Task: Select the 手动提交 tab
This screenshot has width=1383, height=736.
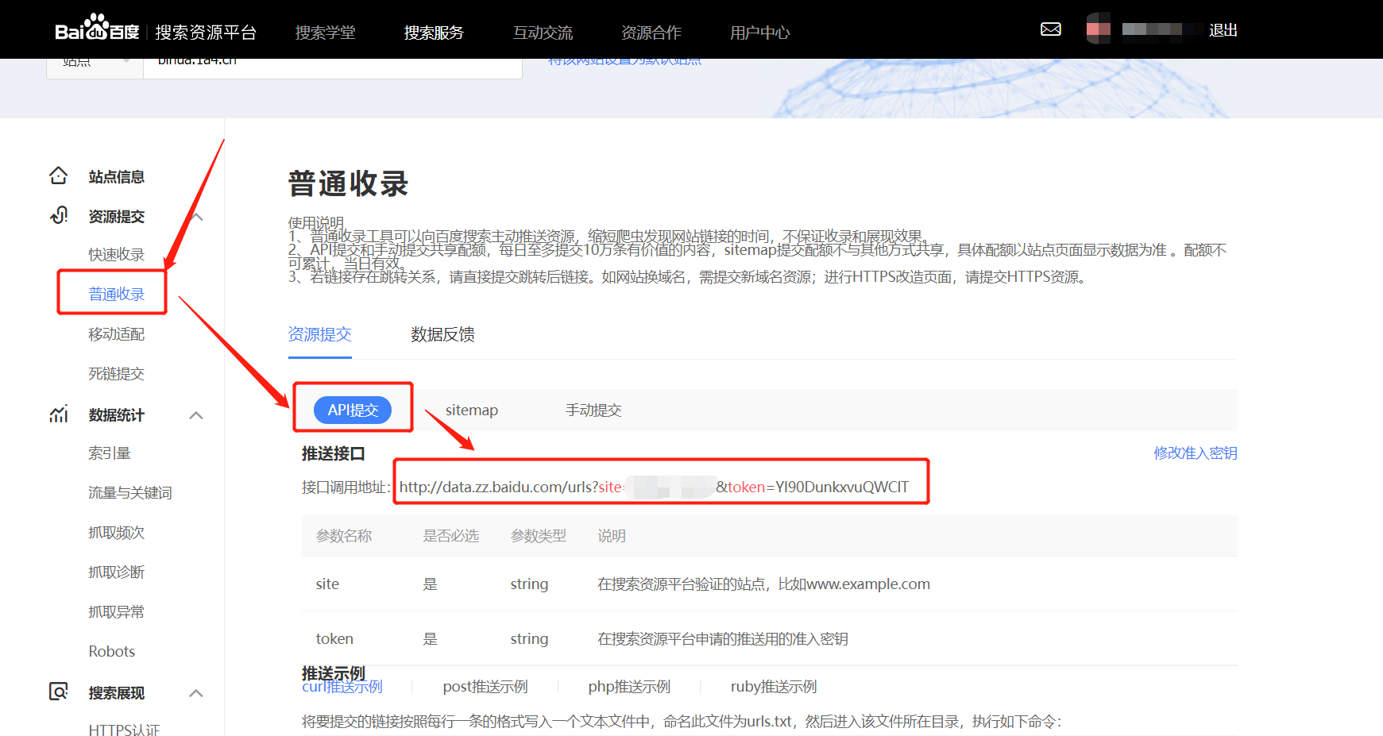Action: point(593,410)
